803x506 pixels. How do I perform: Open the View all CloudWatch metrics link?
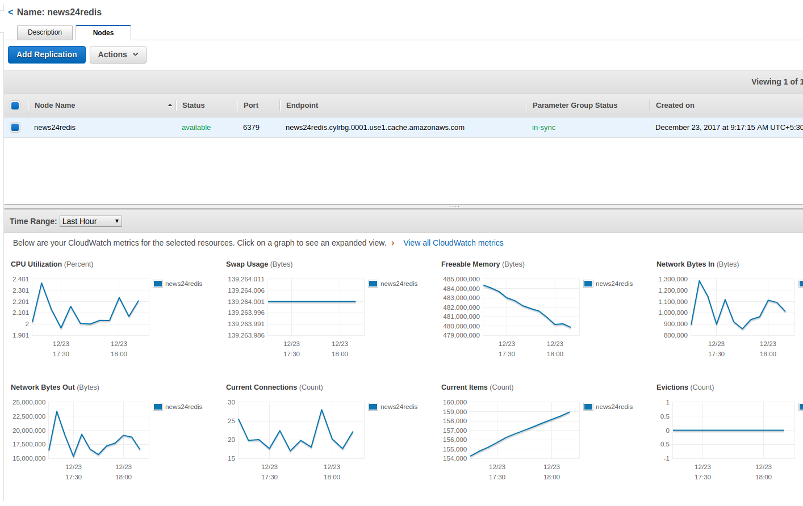[453, 243]
